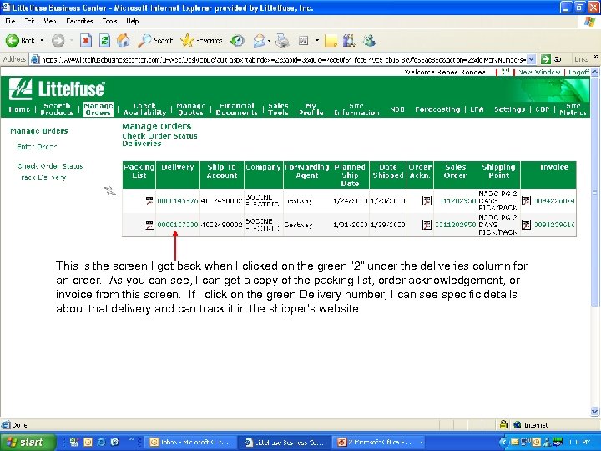The width and height of the screenshot is (601, 451).
Task: Expand the Mail icon dropdown arrow
Action: 270,40
